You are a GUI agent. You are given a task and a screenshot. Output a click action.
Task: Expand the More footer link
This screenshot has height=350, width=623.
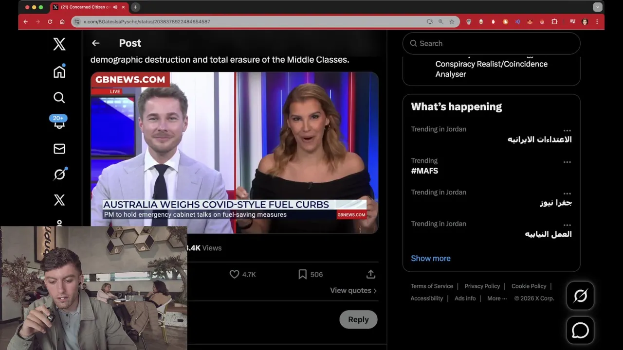tap(497, 298)
